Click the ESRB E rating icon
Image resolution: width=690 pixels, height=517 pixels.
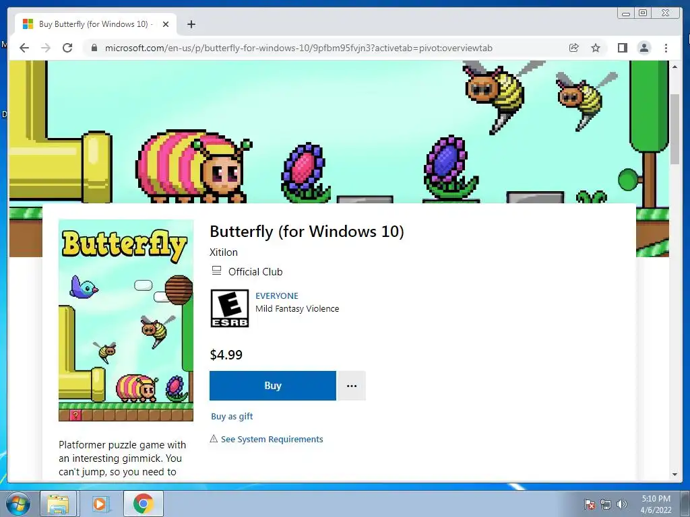230,308
